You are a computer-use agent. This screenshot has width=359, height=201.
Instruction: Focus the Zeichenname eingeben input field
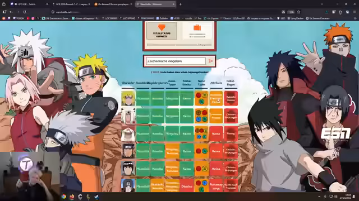pos(176,61)
